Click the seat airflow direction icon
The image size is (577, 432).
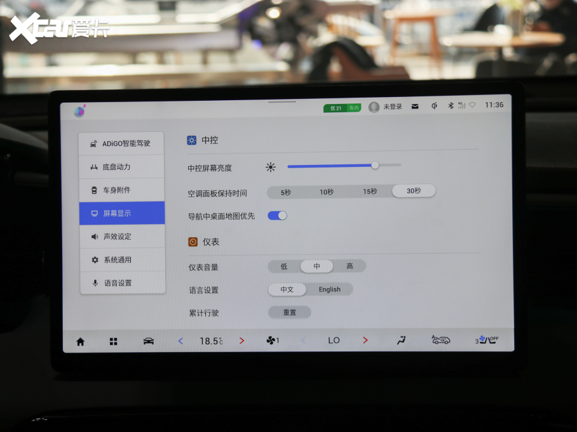tap(400, 340)
